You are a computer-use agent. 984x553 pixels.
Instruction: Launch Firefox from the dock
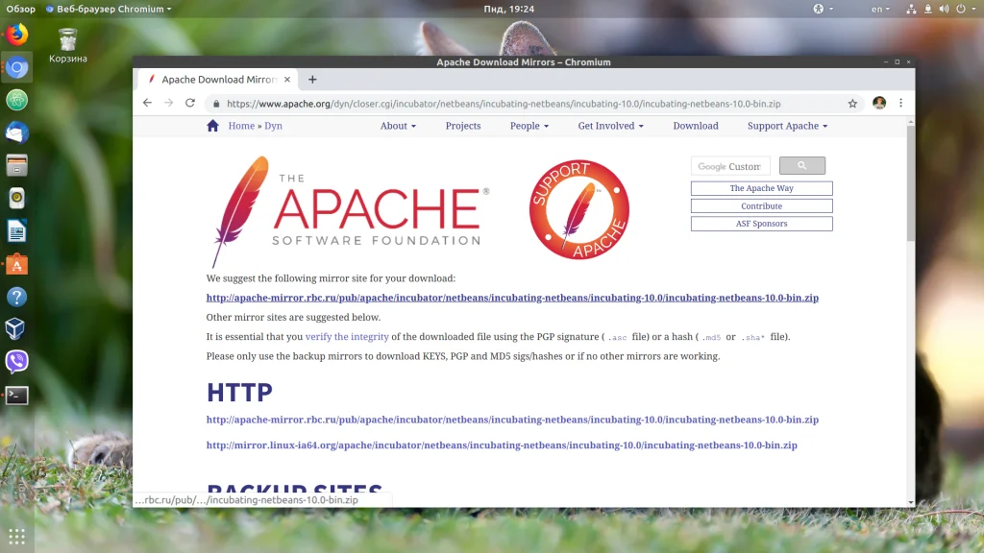tap(17, 35)
